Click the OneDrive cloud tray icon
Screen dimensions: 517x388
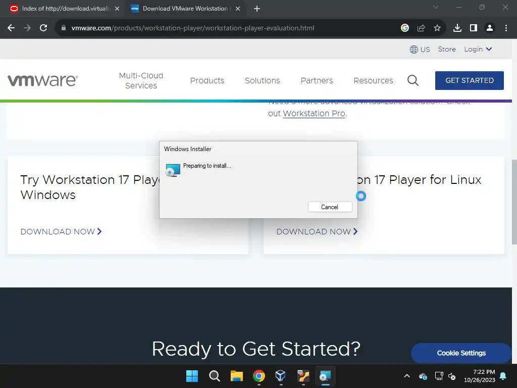tap(423, 376)
